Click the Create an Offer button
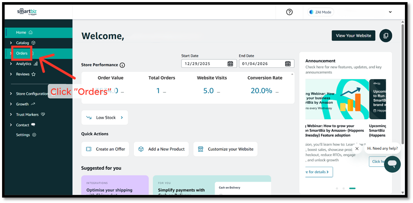Screen dimensions: 413x203 tap(106, 149)
